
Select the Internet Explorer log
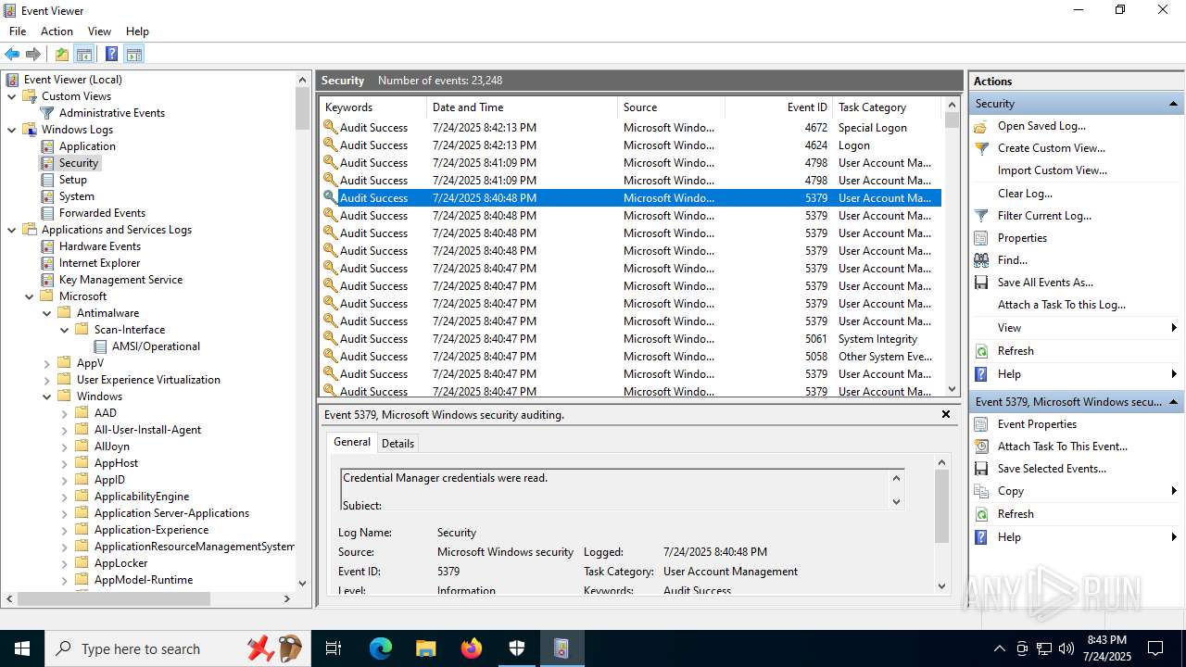tap(99, 263)
